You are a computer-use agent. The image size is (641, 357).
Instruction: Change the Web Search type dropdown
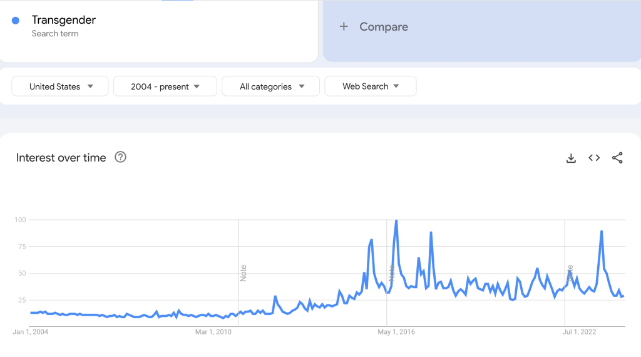click(x=371, y=86)
